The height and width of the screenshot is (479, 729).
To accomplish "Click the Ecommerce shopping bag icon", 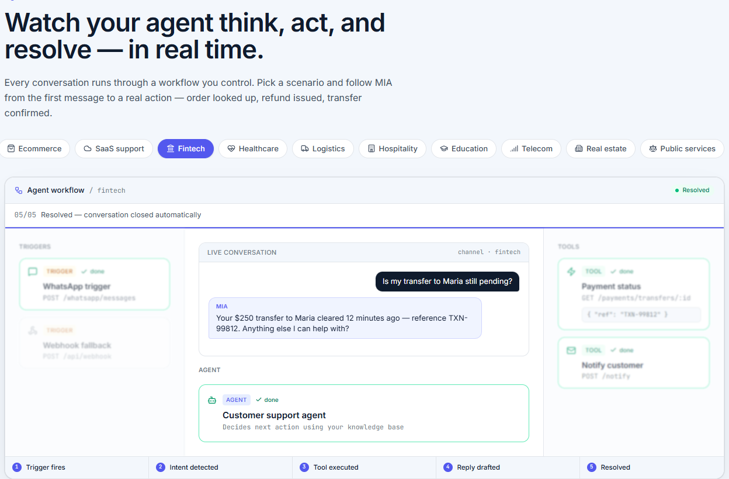I will (x=11, y=148).
